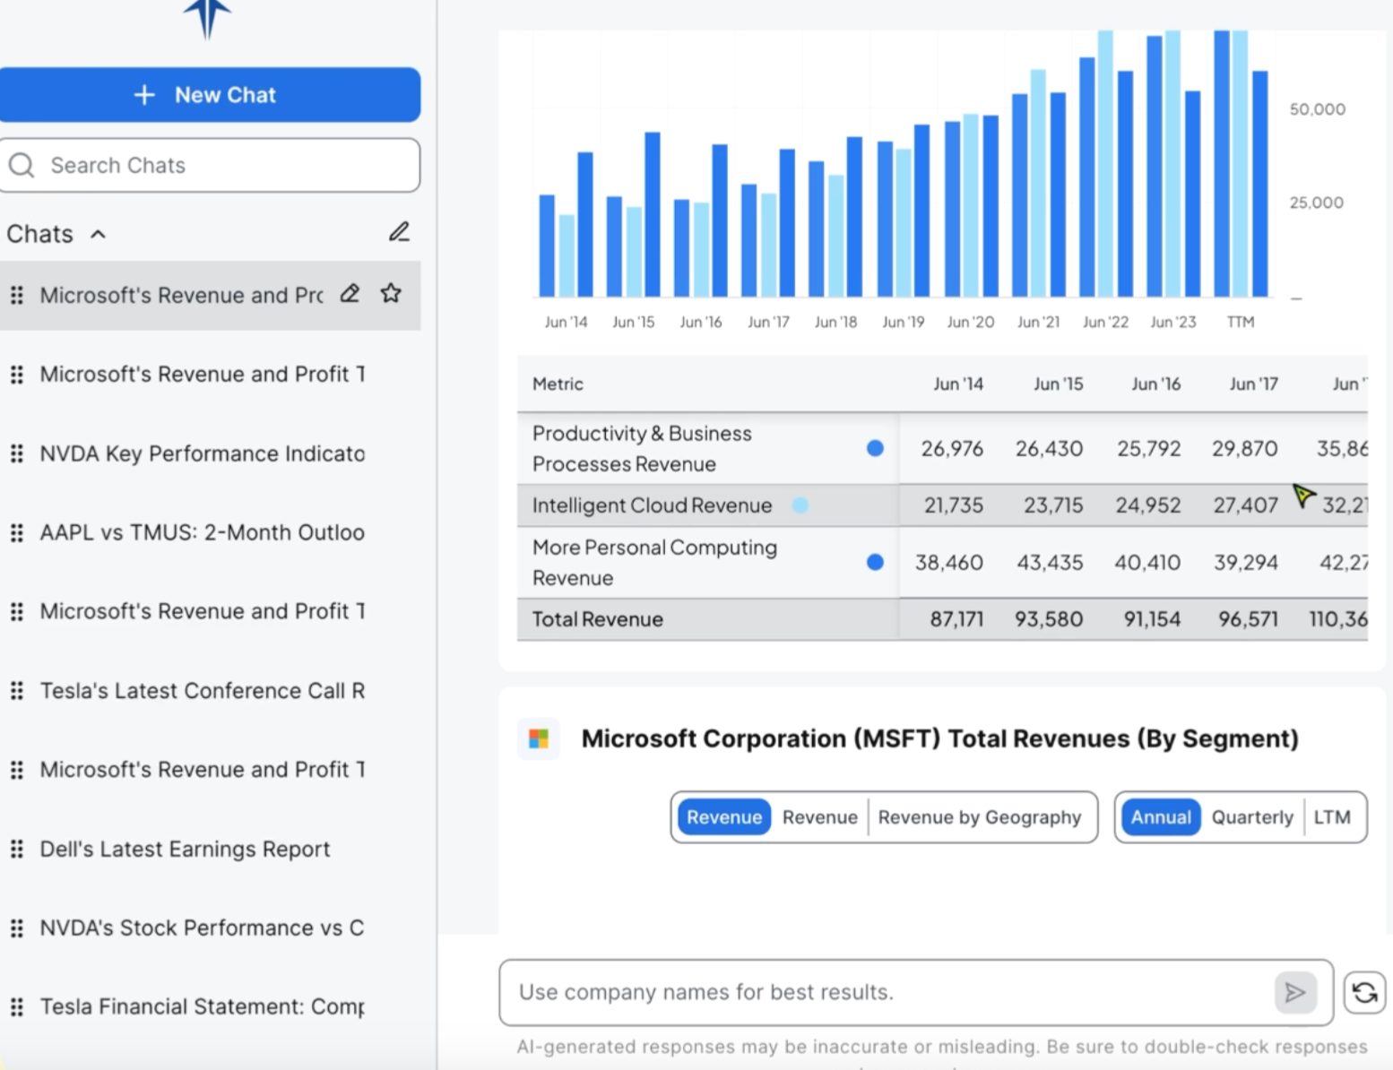Screen dimensions: 1393x1070
Task: Switch to Quarterly period
Action: 1252,817
